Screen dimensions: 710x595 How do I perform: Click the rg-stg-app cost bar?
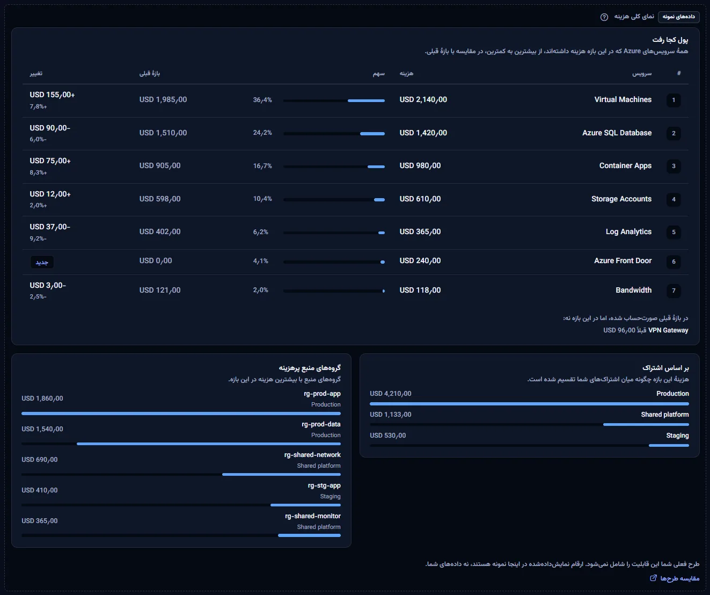point(181,505)
